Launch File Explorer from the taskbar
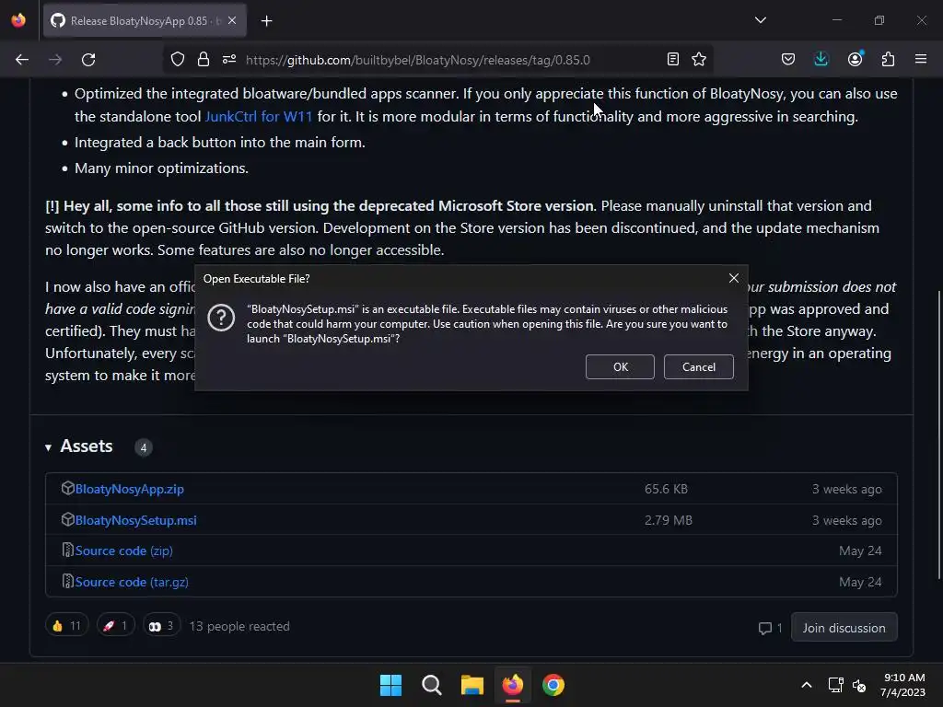This screenshot has height=707, width=943. pyautogui.click(x=472, y=685)
